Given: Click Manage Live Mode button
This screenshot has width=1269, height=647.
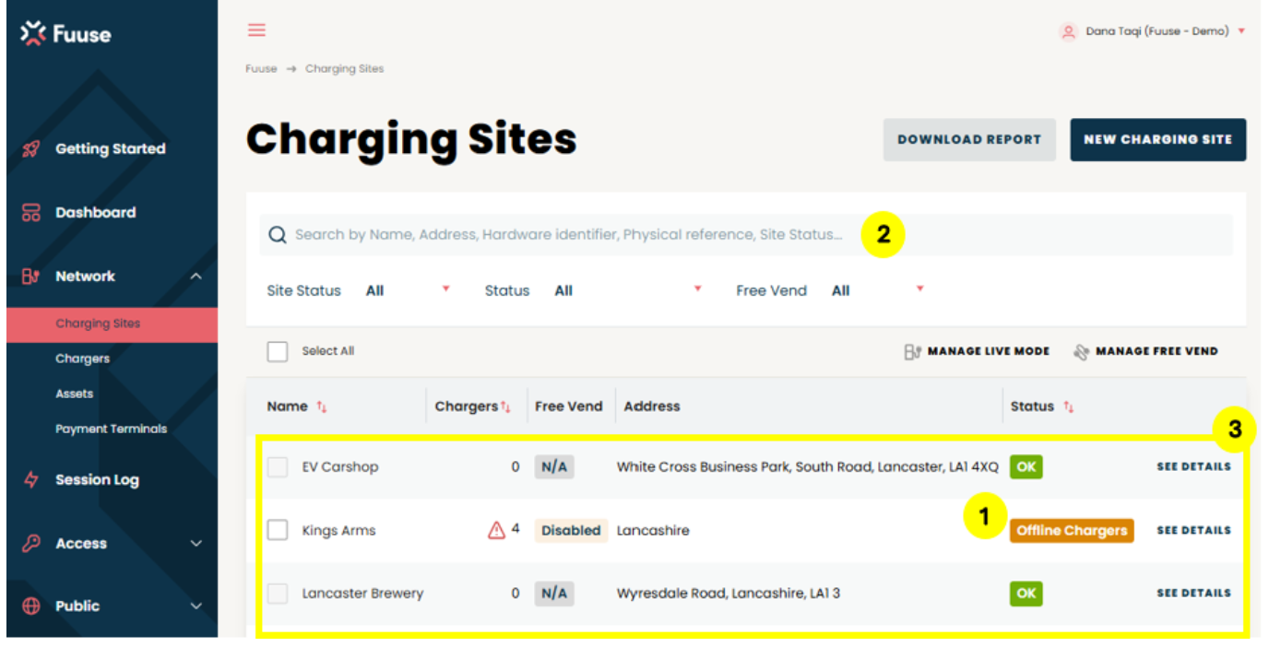Looking at the screenshot, I should click(x=978, y=351).
